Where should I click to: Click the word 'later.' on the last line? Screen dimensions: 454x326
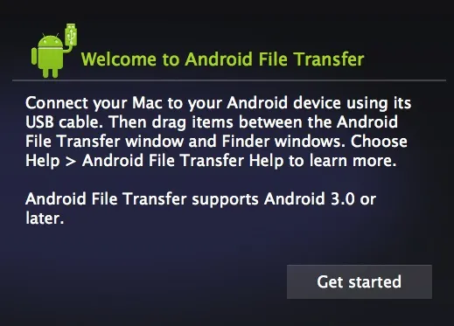pyautogui.click(x=45, y=218)
